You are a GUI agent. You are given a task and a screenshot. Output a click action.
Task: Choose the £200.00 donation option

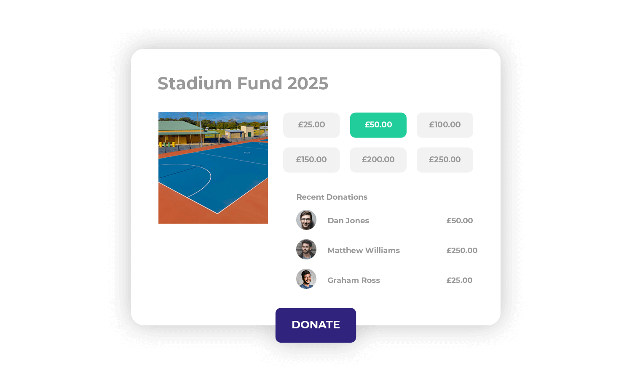tap(378, 160)
